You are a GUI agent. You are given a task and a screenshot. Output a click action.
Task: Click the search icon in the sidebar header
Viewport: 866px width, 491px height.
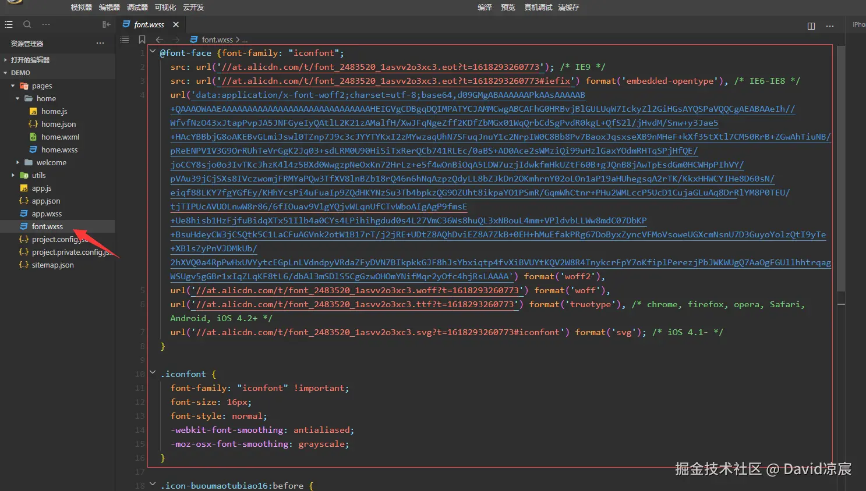[x=27, y=24]
